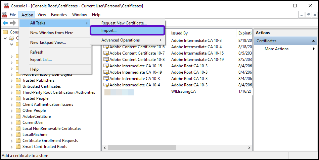Open the More Actions submenu arrow
The width and height of the screenshot is (319, 160).
click(x=314, y=49)
